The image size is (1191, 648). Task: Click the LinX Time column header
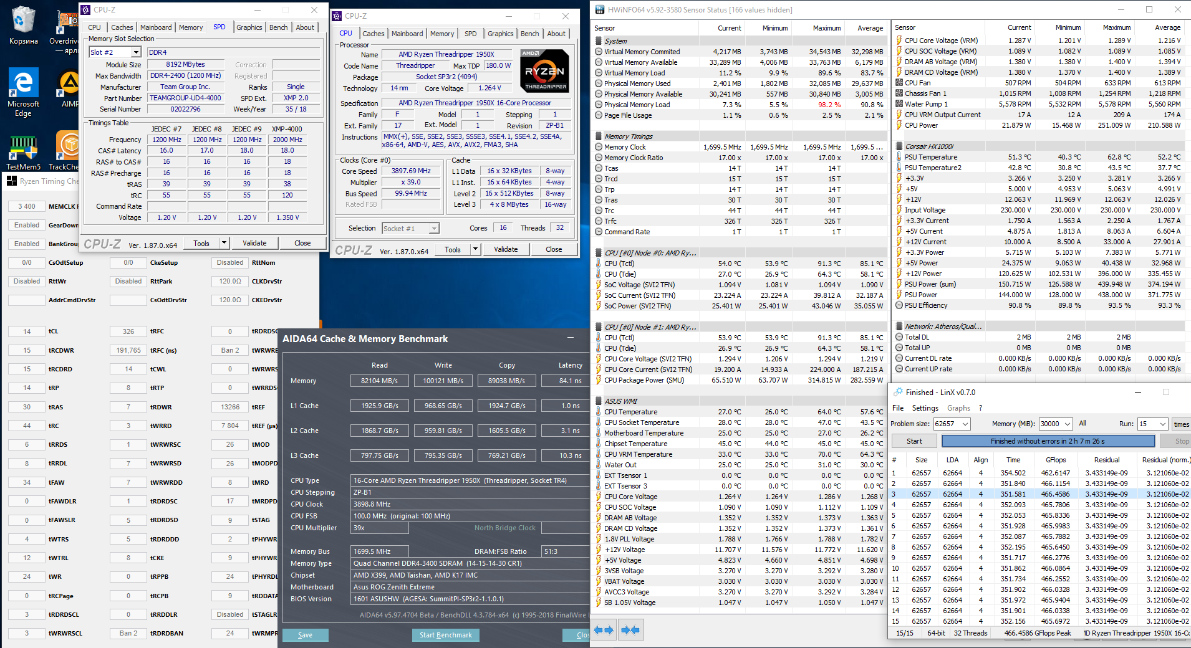coord(1013,460)
